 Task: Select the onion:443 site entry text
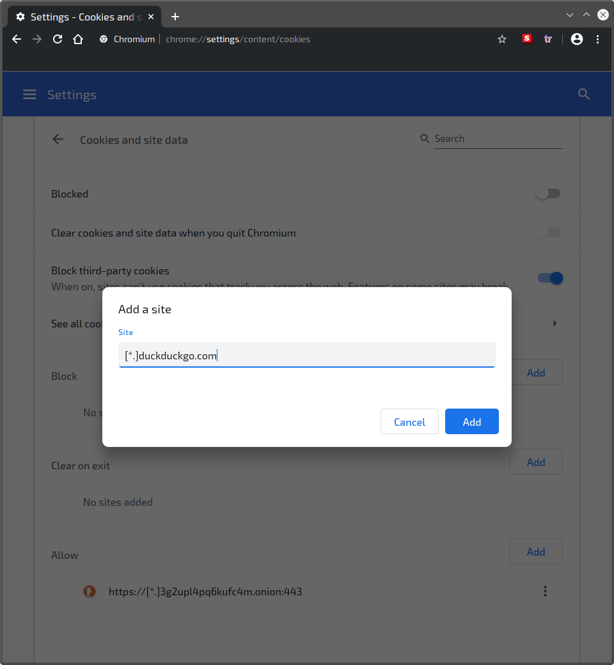[x=205, y=591]
